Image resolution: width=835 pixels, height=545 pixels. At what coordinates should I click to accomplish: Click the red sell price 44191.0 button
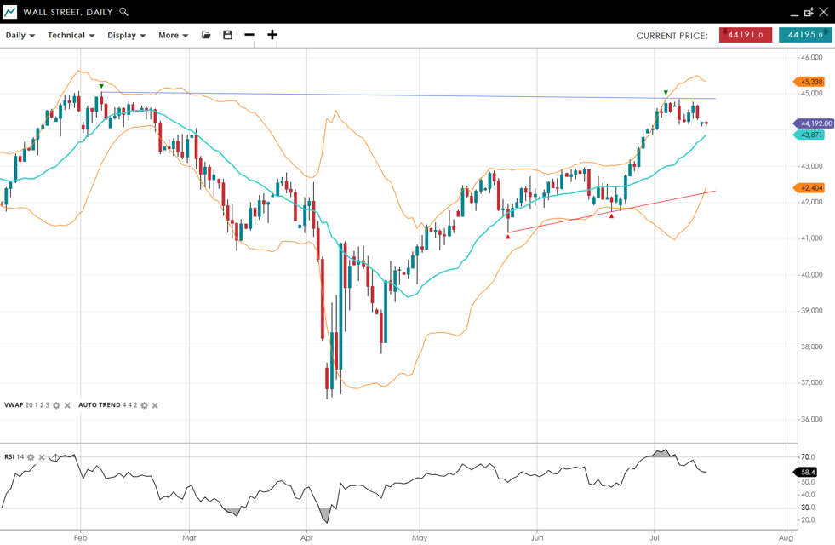coord(746,35)
